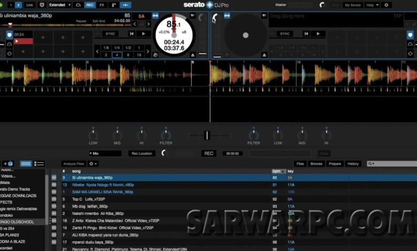Select the 2-deck layout button
This screenshot has height=251, width=417.
coord(18,5)
